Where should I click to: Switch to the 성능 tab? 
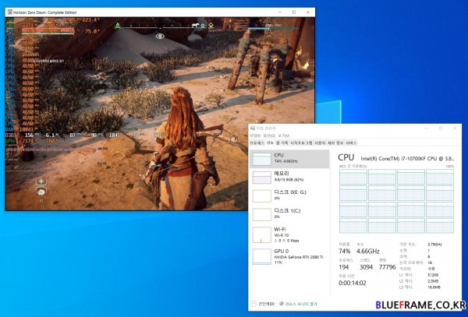(x=270, y=143)
